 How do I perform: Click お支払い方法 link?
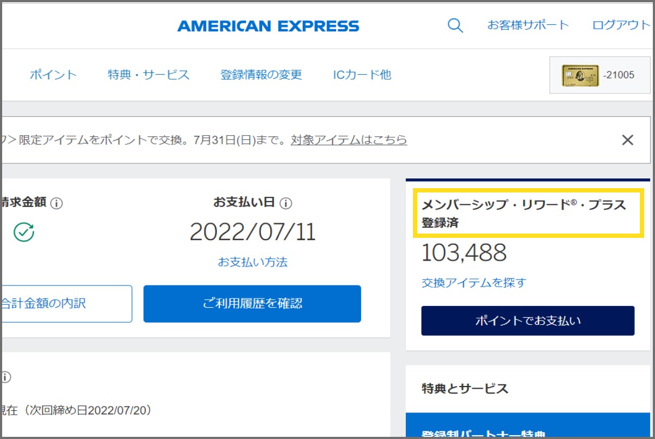[252, 262]
